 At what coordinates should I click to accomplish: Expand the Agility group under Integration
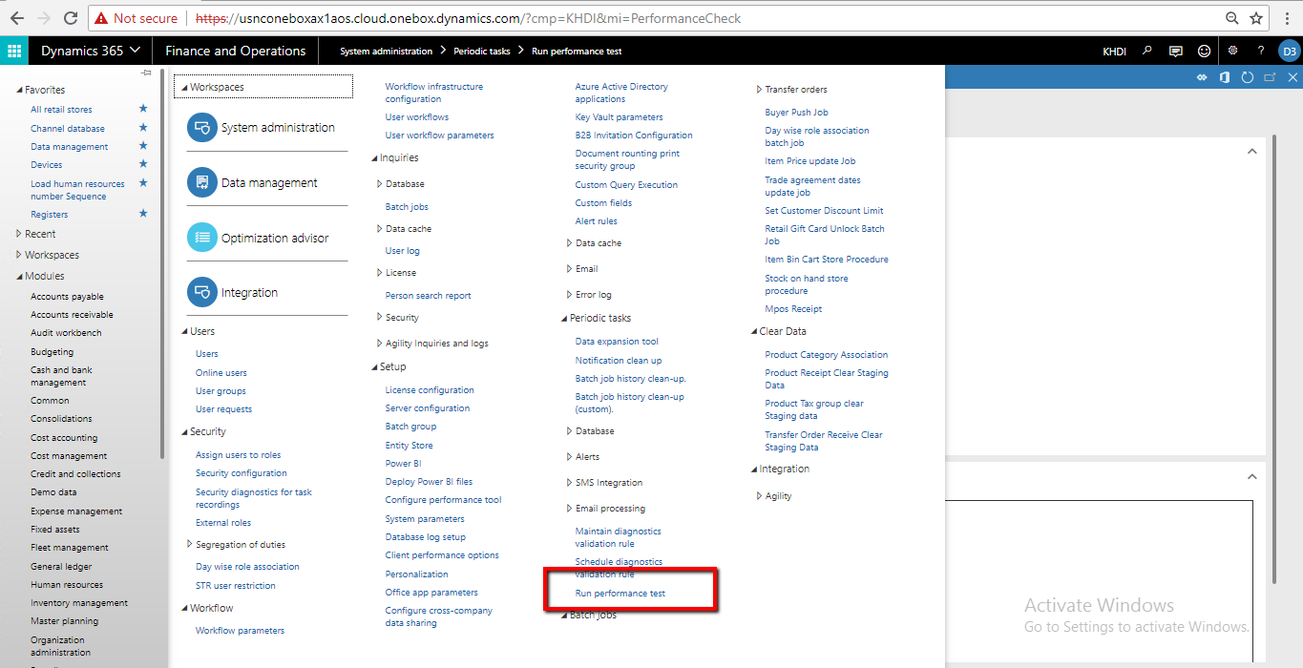759,496
